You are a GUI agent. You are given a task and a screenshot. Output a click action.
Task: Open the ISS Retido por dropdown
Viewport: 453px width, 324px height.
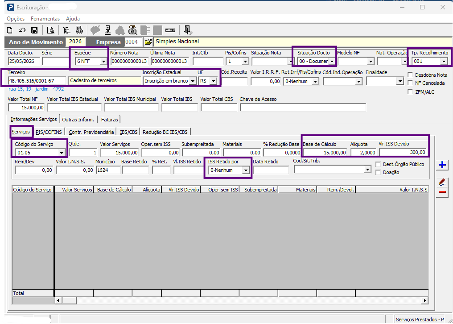(246, 170)
